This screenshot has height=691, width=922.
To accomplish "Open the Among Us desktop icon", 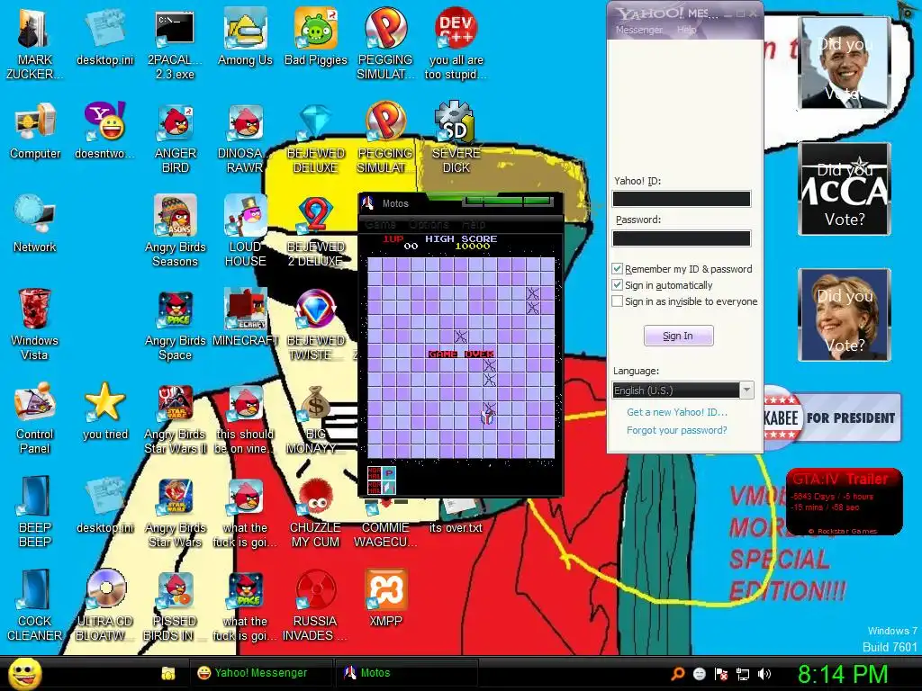I will [x=245, y=36].
